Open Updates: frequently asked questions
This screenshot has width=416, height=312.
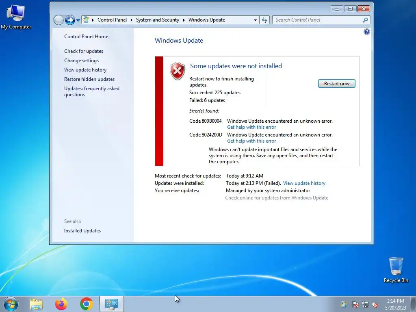92,91
